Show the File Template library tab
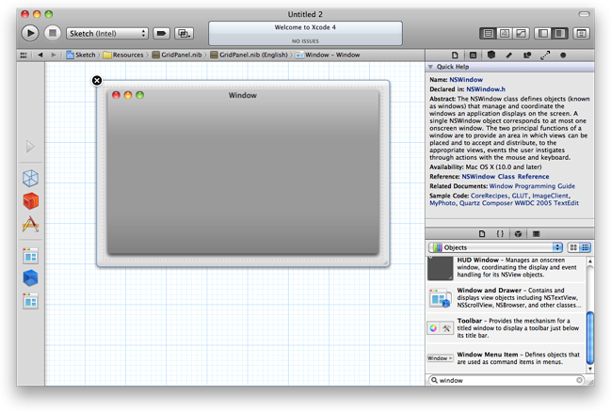This screenshot has height=411, width=611. click(x=482, y=233)
